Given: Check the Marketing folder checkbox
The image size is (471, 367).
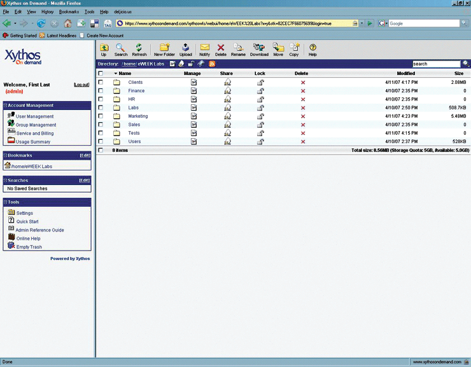Looking at the screenshot, I should pyautogui.click(x=101, y=116).
